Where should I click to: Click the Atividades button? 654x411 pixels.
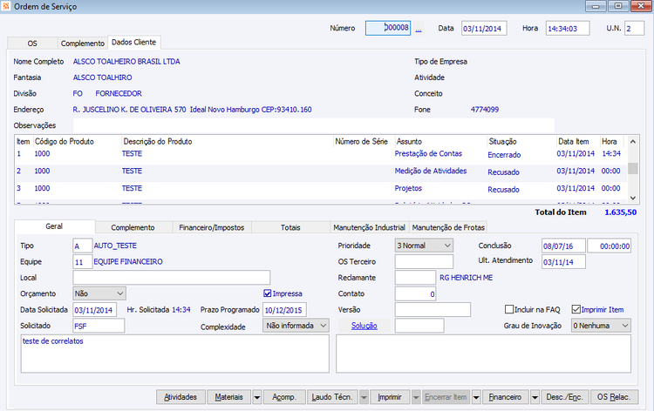181,397
